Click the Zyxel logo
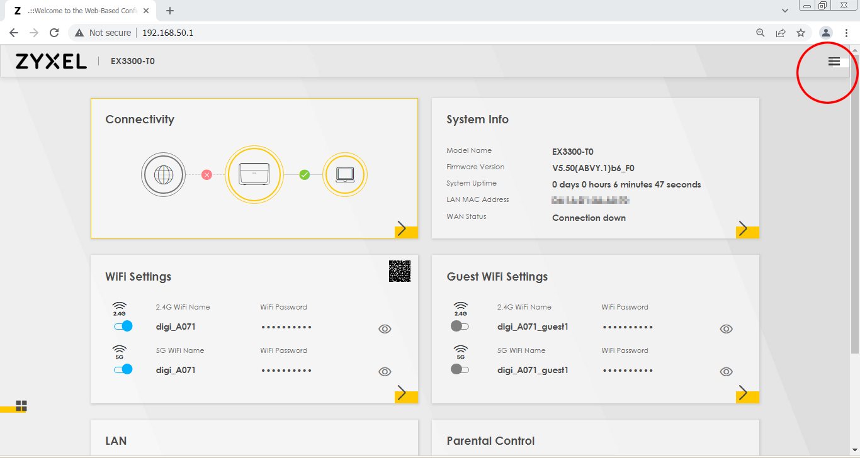This screenshot has height=458, width=860. pos(51,61)
